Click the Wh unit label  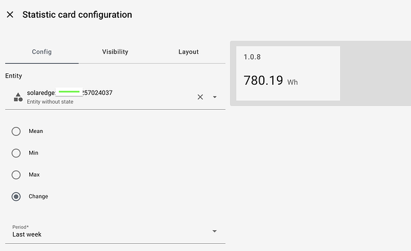point(292,82)
